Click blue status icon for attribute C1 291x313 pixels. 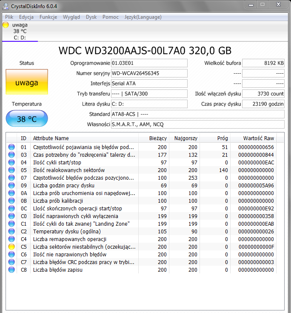coord(11,224)
